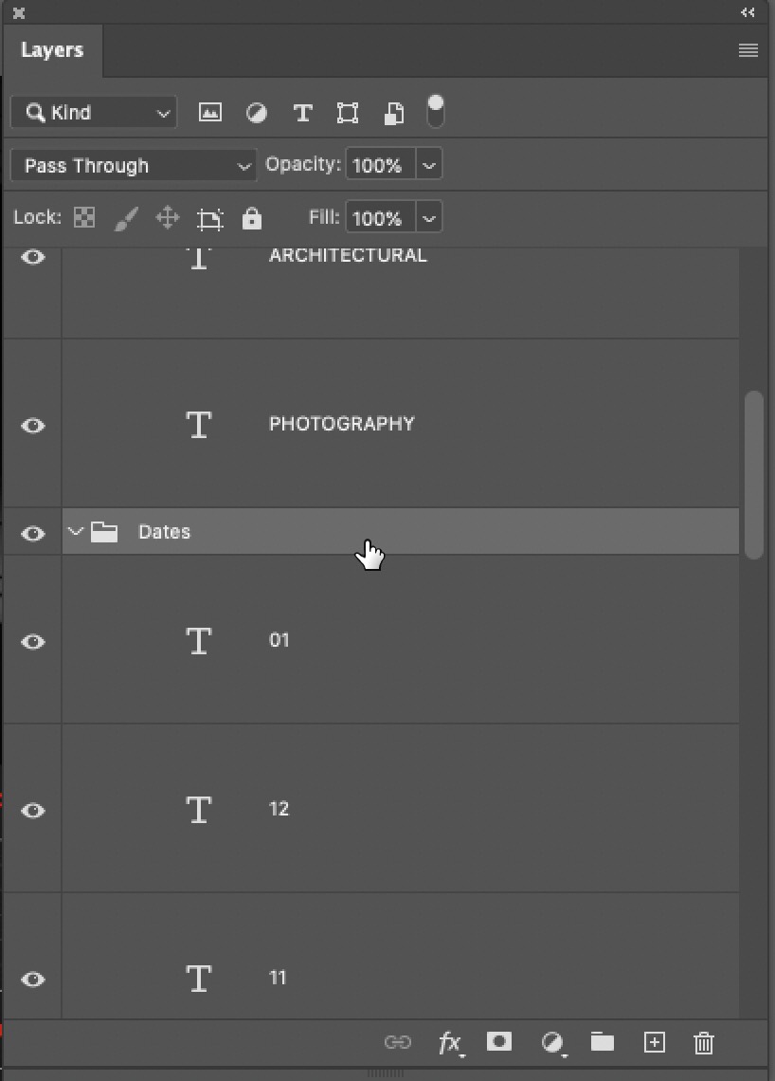Hide the 01 text layer
The image size is (775, 1081).
[x=31, y=642]
